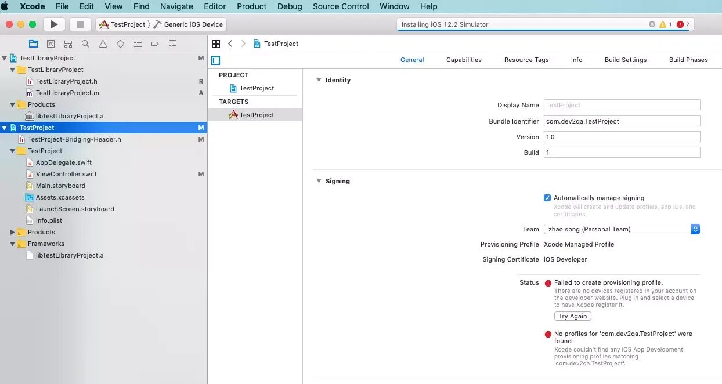The width and height of the screenshot is (722, 384).
Task: Open the Symbol navigator icon
Action: (68, 44)
